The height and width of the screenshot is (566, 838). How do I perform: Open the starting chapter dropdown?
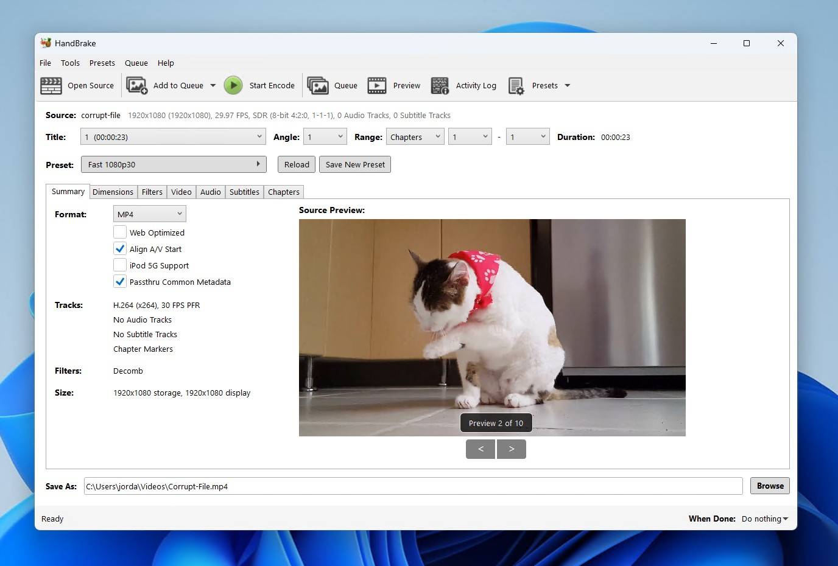pos(470,137)
